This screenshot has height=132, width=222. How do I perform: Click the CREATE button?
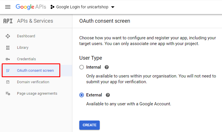tap(89, 125)
